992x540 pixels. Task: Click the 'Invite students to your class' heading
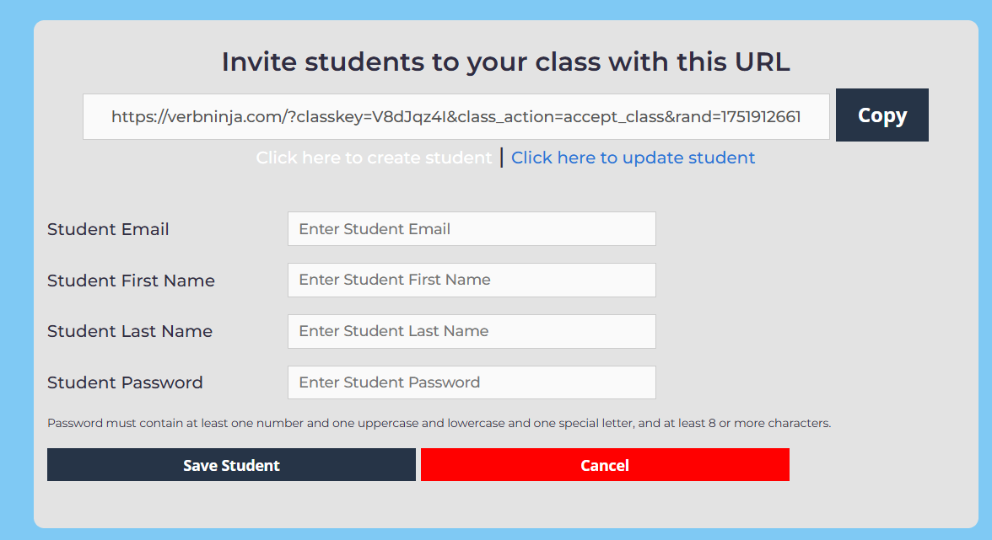click(x=505, y=61)
